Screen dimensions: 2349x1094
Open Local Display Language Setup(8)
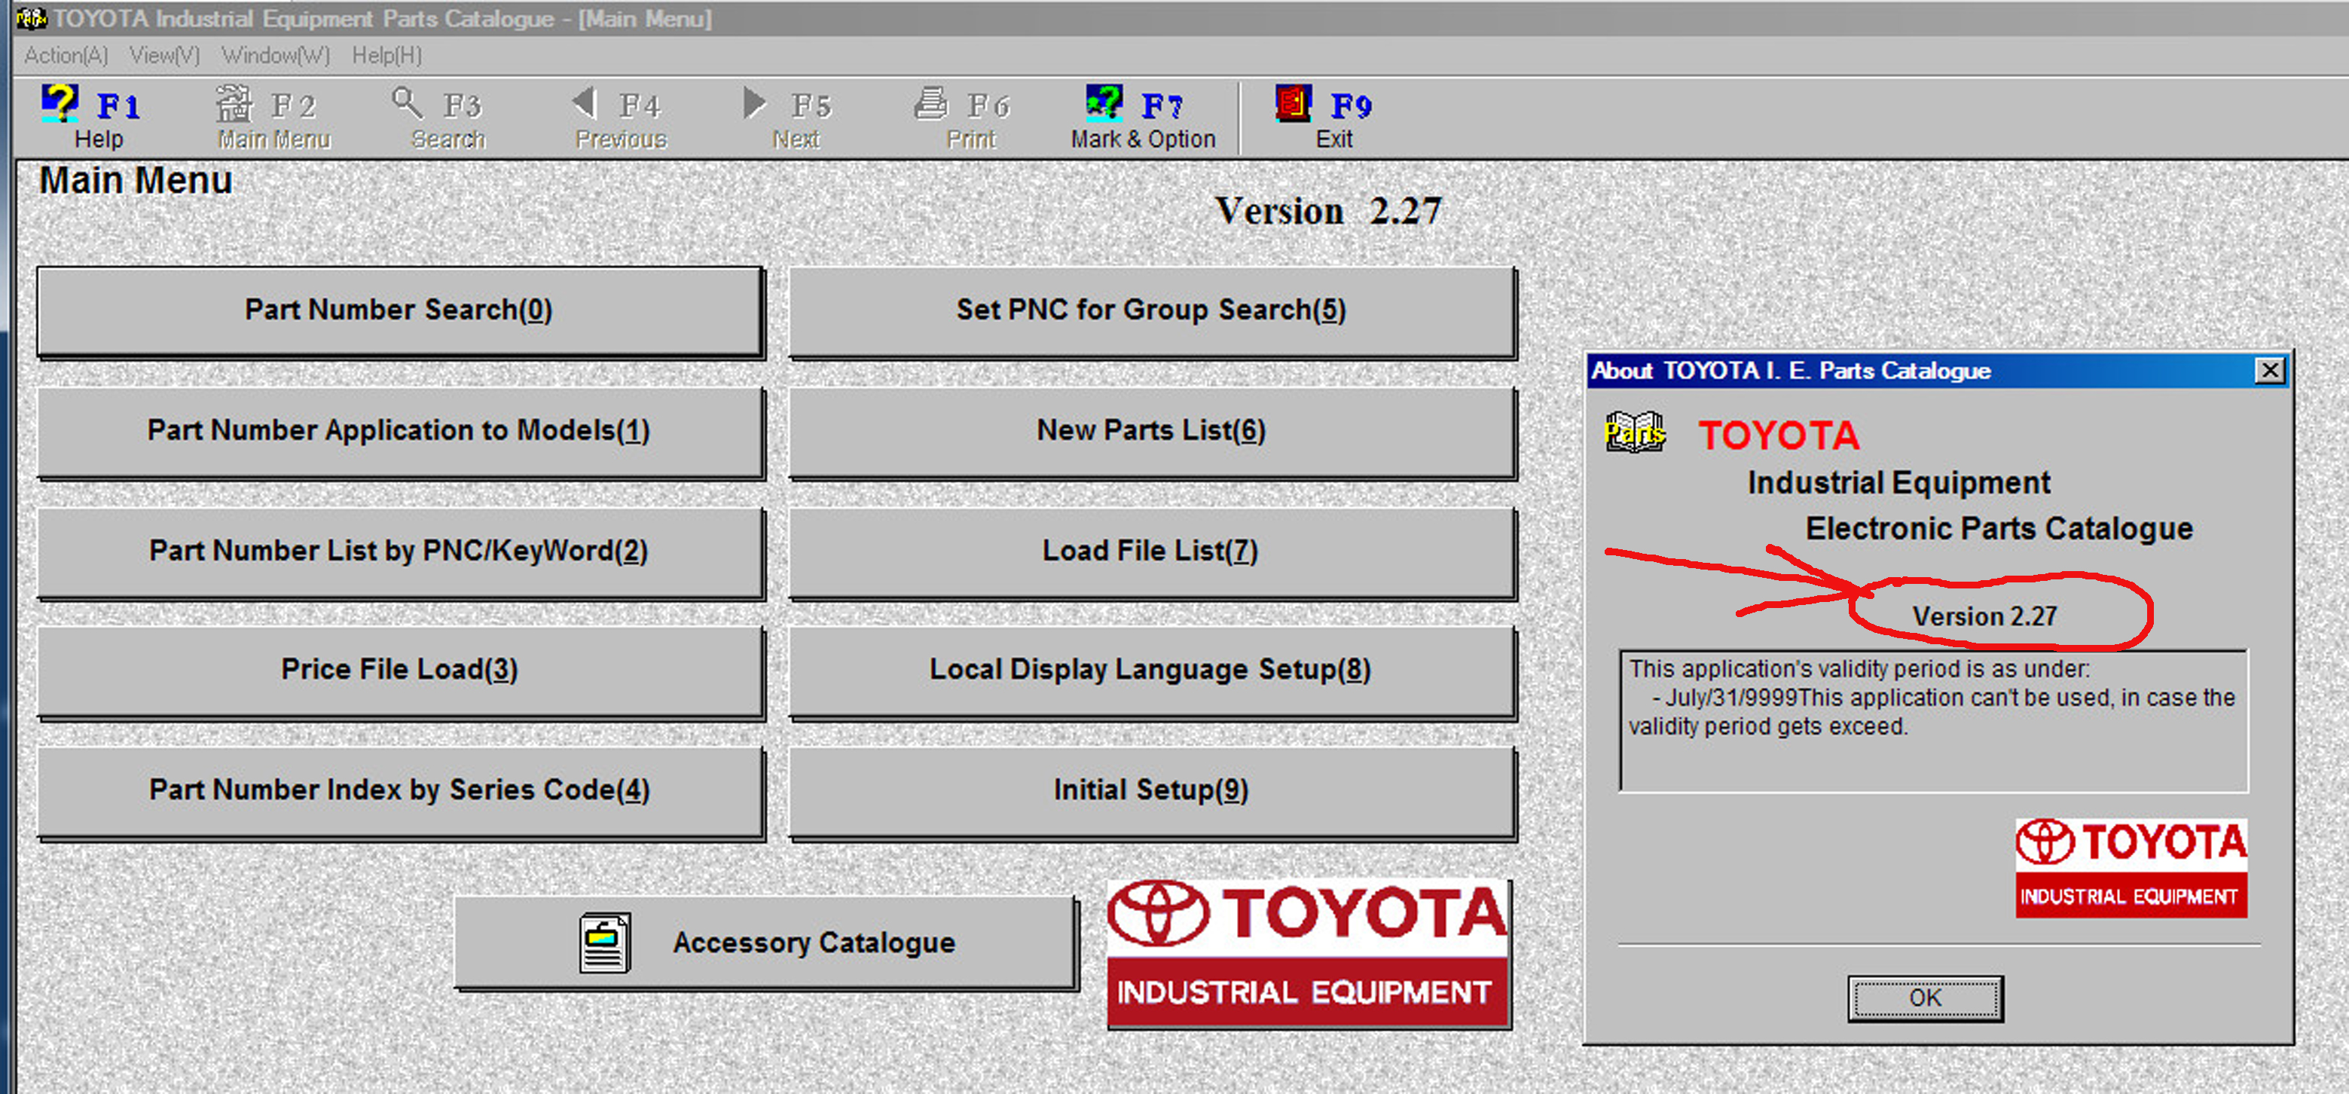pyautogui.click(x=1150, y=669)
